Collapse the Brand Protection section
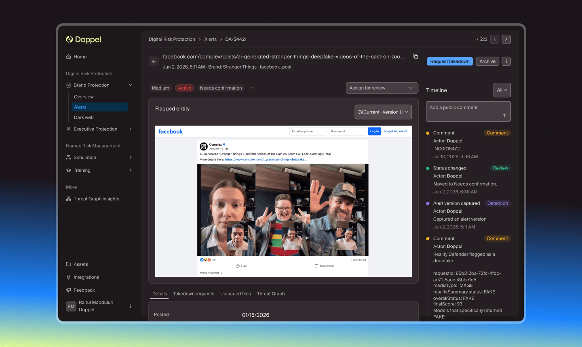Screen dimensions: 582x347 (x=131, y=85)
